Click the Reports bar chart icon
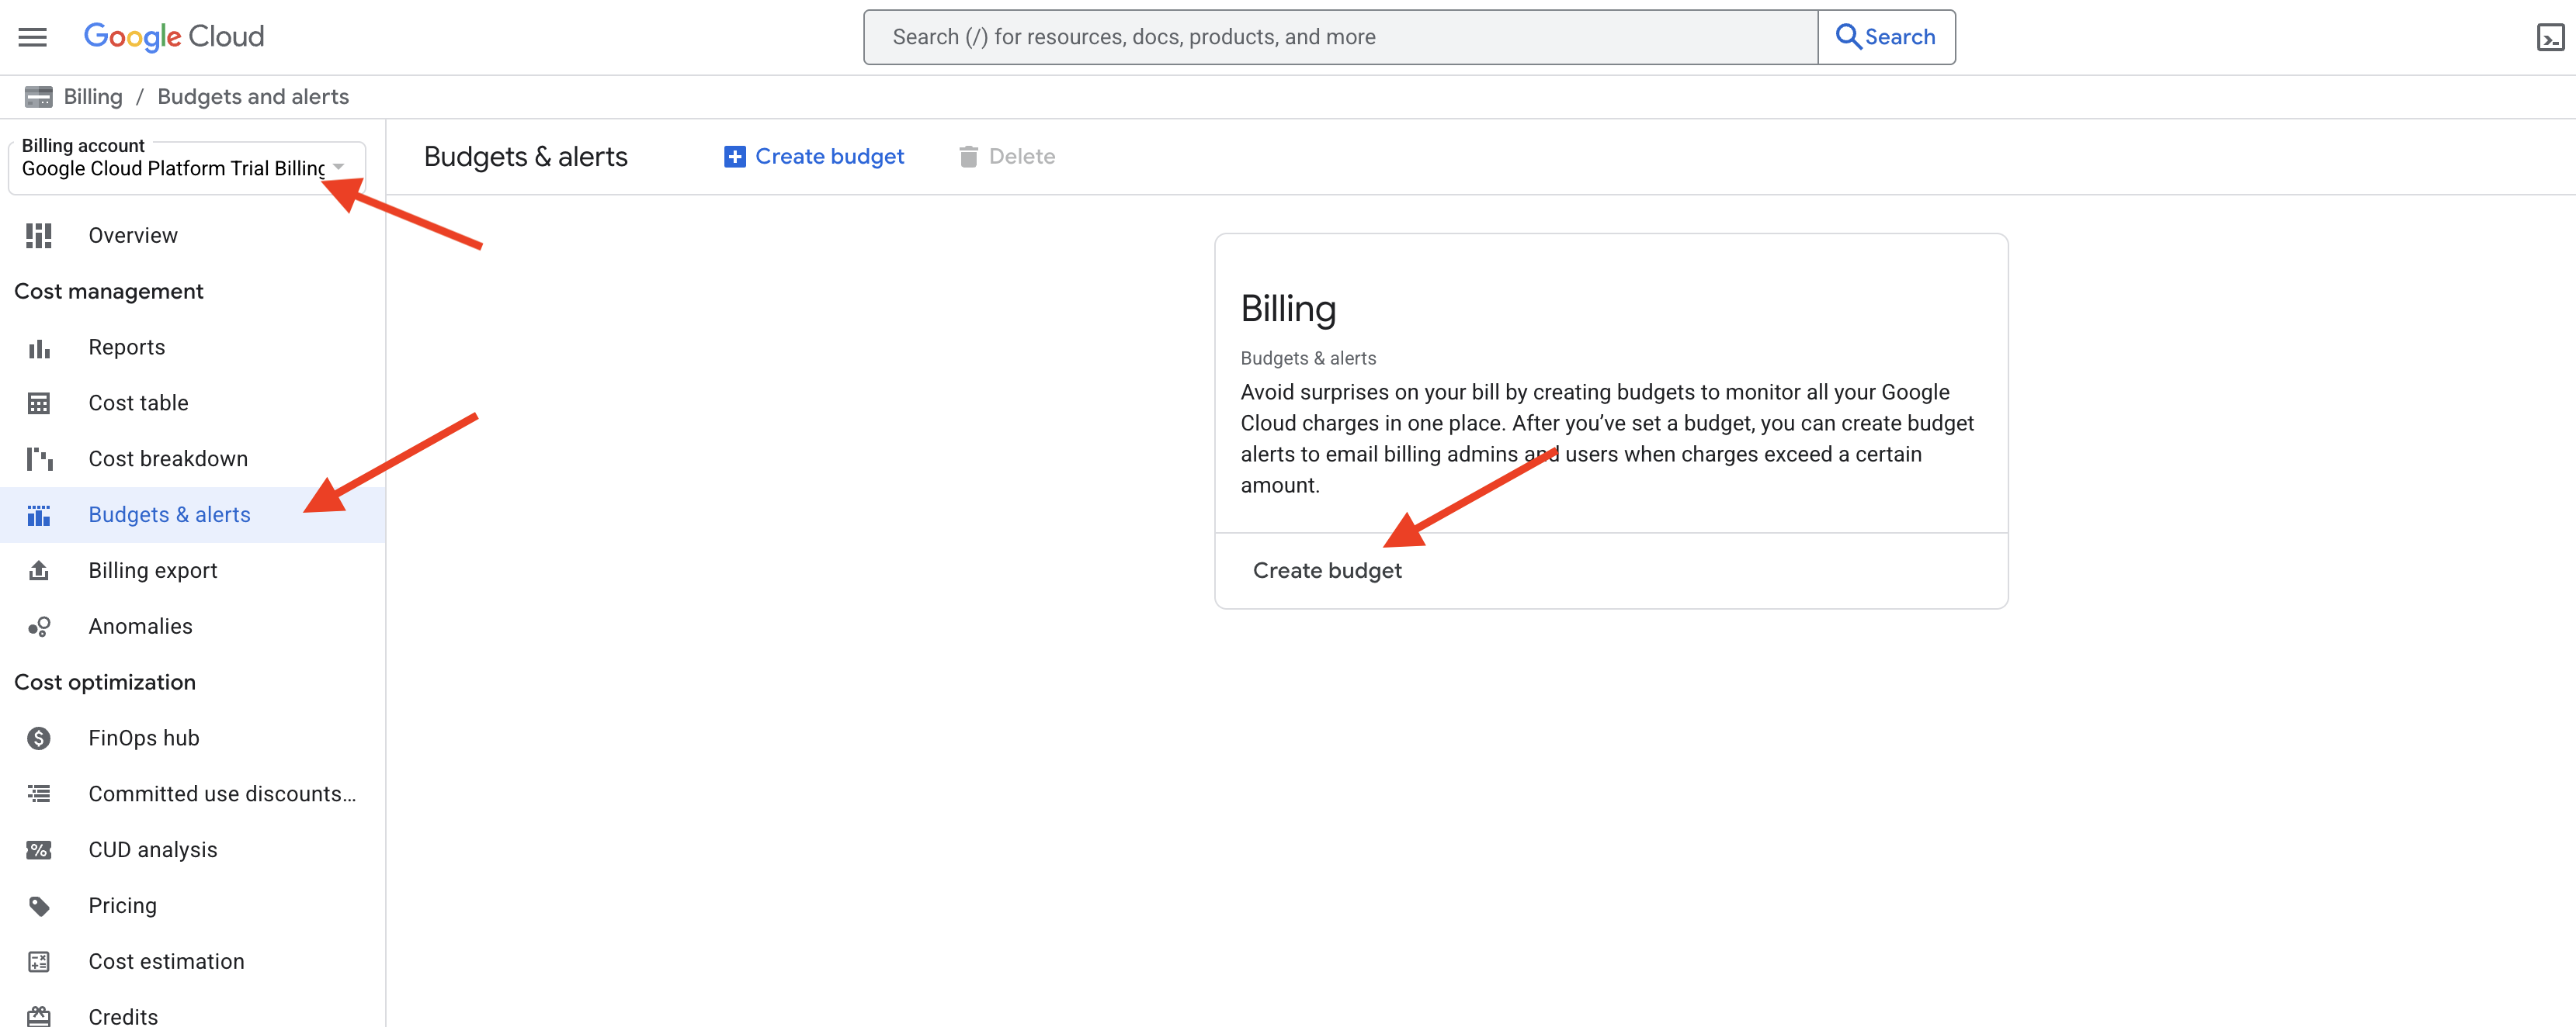This screenshot has height=1027, width=2576. click(x=39, y=348)
